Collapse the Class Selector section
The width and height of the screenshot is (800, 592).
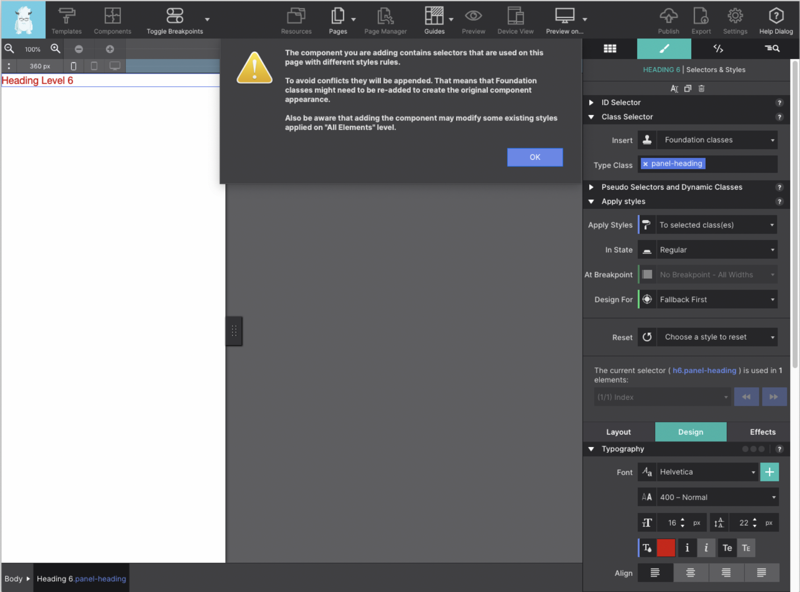point(591,117)
